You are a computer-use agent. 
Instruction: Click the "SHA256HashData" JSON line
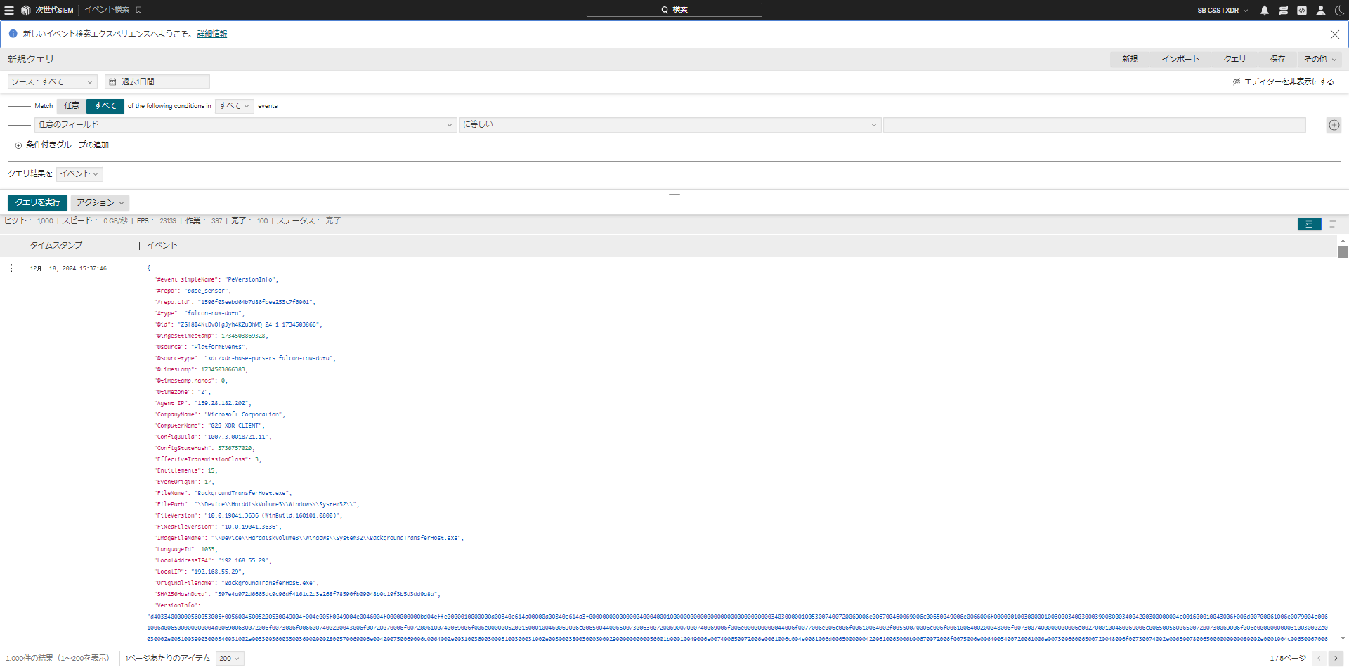(297, 595)
